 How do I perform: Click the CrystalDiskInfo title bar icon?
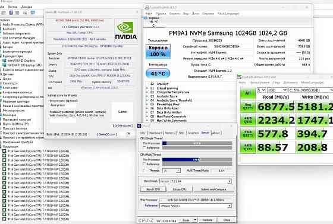click(146, 8)
